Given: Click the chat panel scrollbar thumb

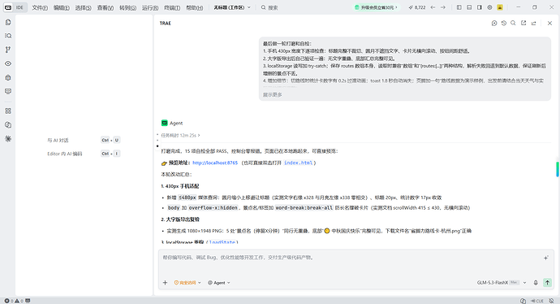Looking at the screenshot, I should click(x=557, y=169).
